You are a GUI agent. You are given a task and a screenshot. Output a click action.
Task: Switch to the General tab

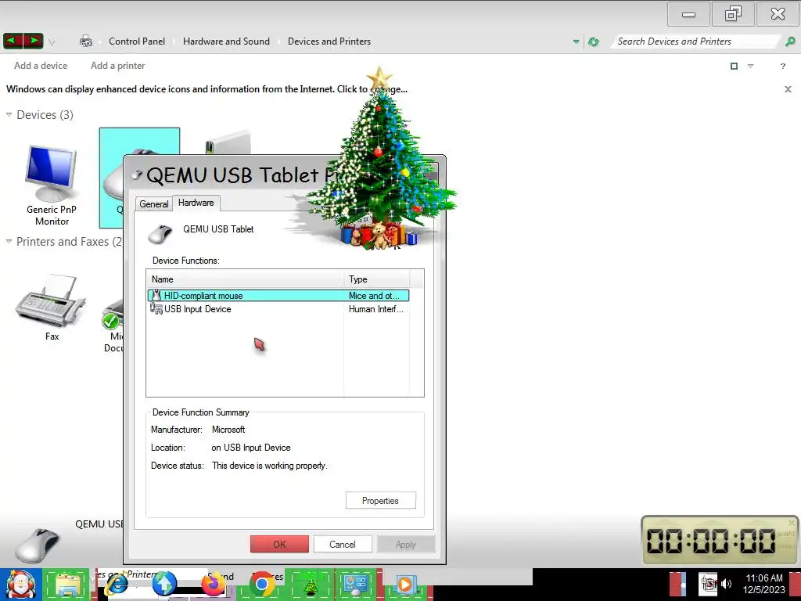point(154,204)
